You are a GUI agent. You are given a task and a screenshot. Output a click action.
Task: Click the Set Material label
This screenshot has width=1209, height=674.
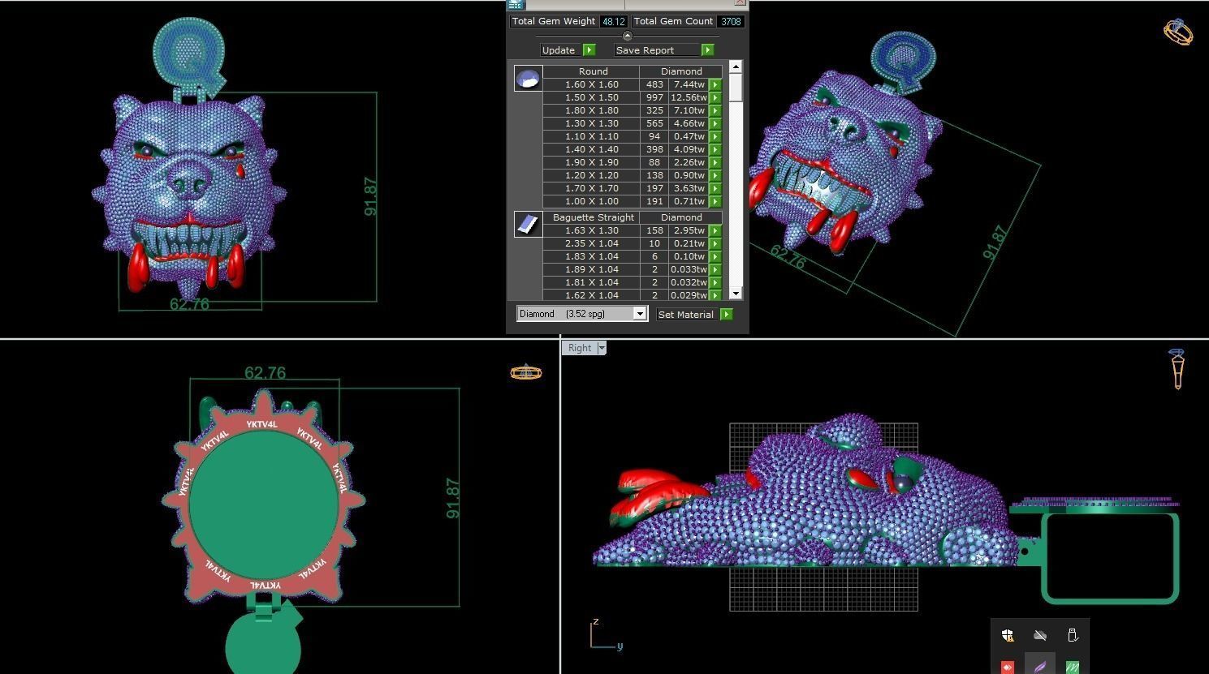(686, 315)
